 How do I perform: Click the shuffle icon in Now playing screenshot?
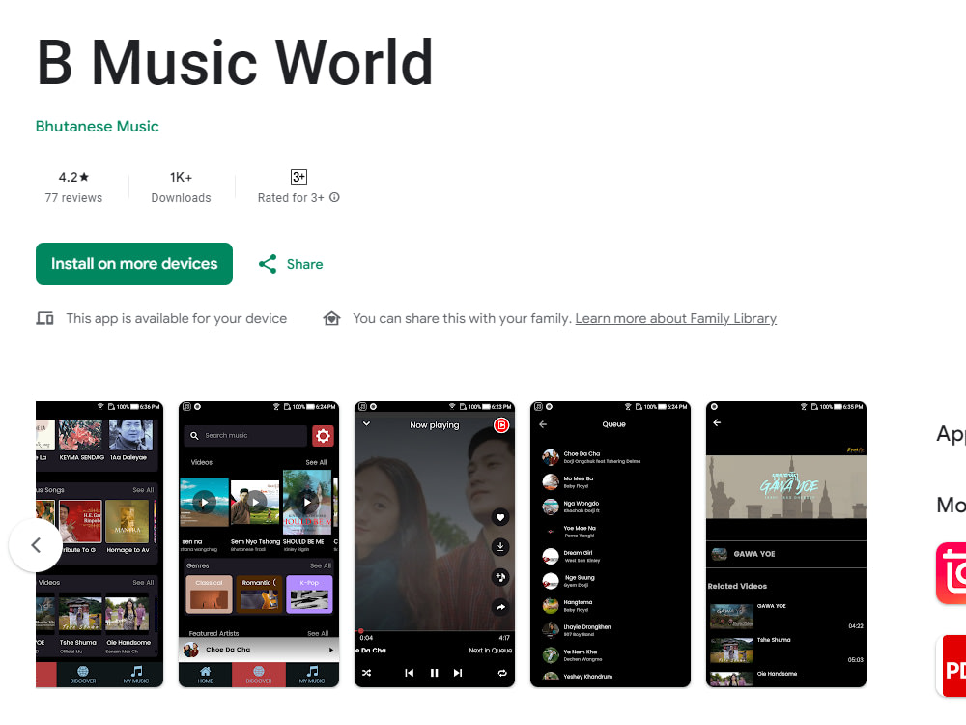366,673
